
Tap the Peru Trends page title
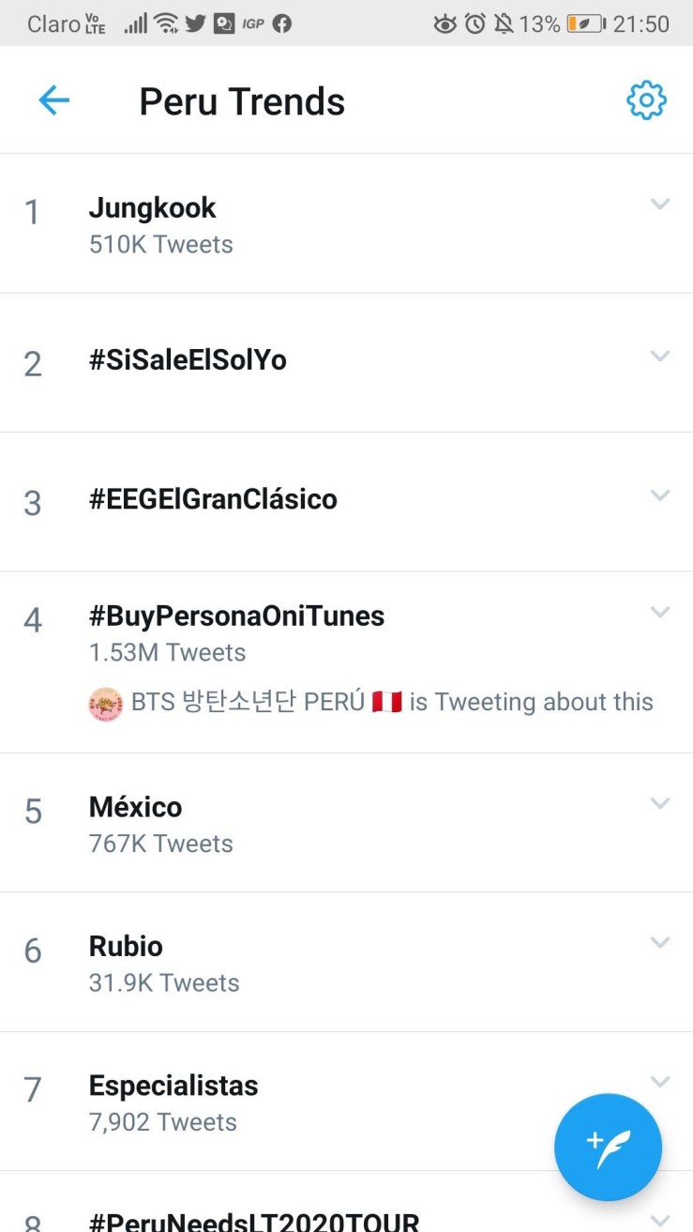tap(242, 101)
